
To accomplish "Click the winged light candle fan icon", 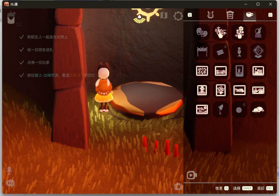I will coord(139,19).
